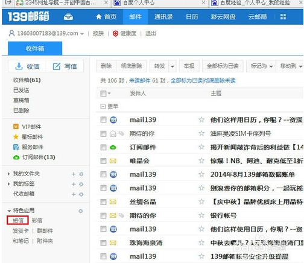Click the mail139 sender icon on the 数据账单 row
304x263 pixels.
pos(113,174)
